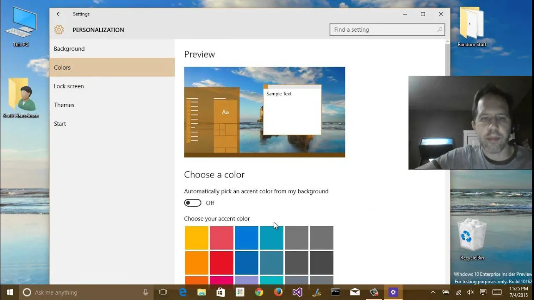
Task: Click the Sample Text preview window
Action: click(x=292, y=110)
